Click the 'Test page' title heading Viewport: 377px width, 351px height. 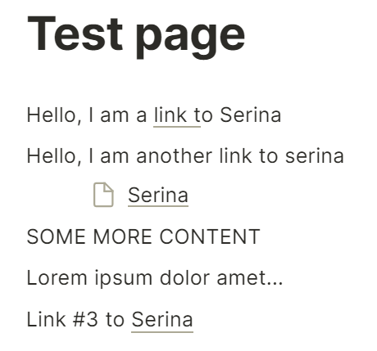tap(136, 34)
